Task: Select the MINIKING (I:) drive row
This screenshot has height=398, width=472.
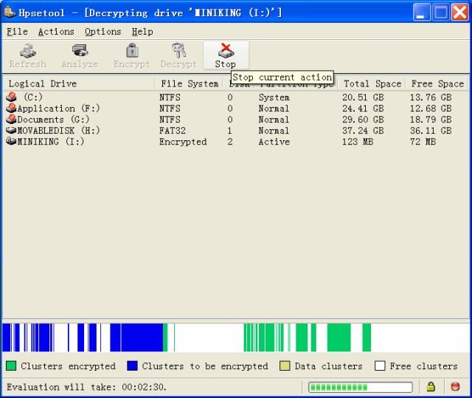Action: [50, 142]
